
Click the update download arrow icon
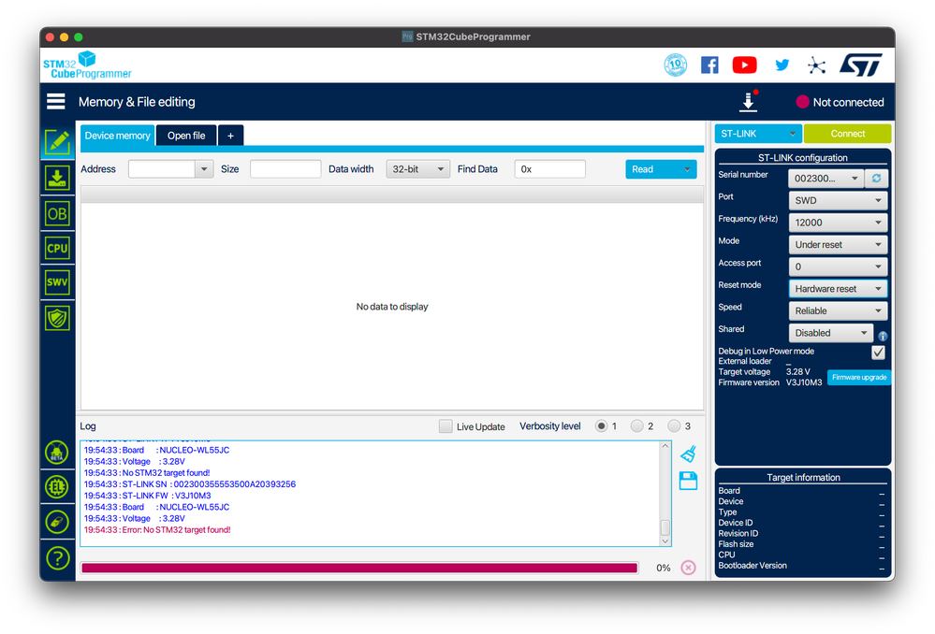coord(749,101)
